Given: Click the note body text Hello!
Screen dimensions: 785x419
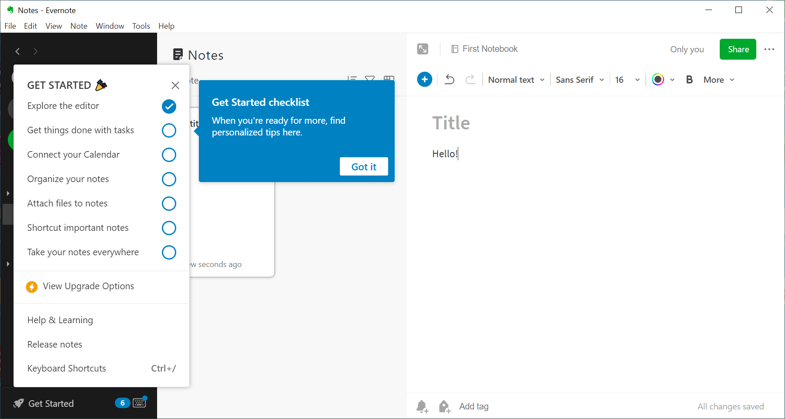Looking at the screenshot, I should point(445,154).
